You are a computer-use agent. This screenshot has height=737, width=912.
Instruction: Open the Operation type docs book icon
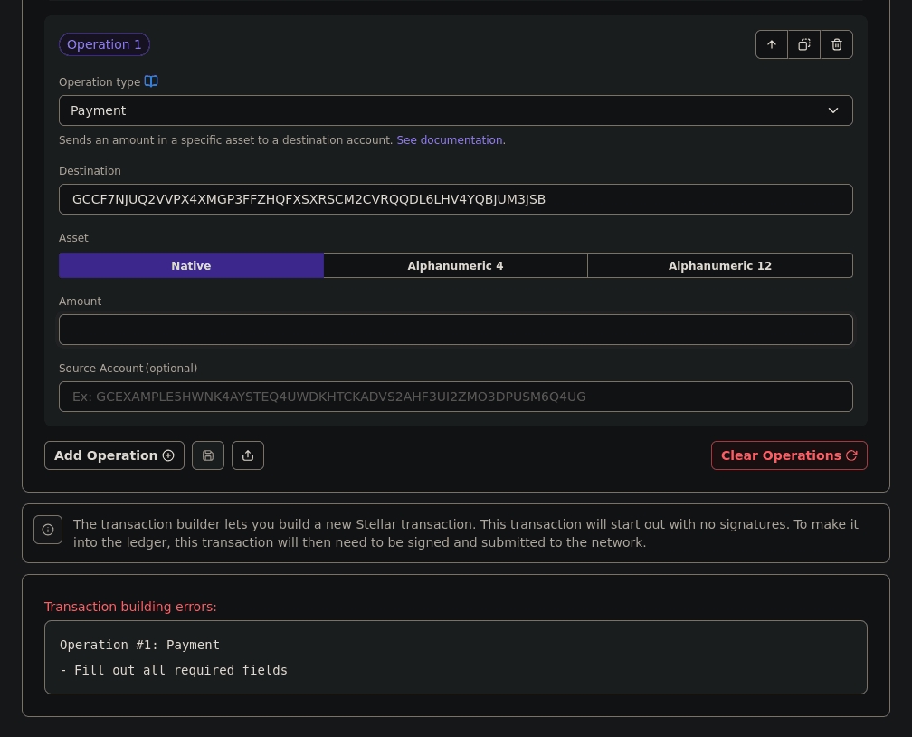pos(151,81)
